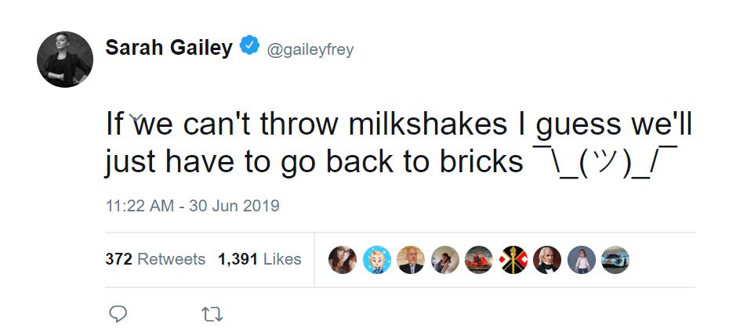Image resolution: width=740 pixels, height=328 pixels.
Task: Click the blue cartoon girl avatar
Action: coord(376,260)
